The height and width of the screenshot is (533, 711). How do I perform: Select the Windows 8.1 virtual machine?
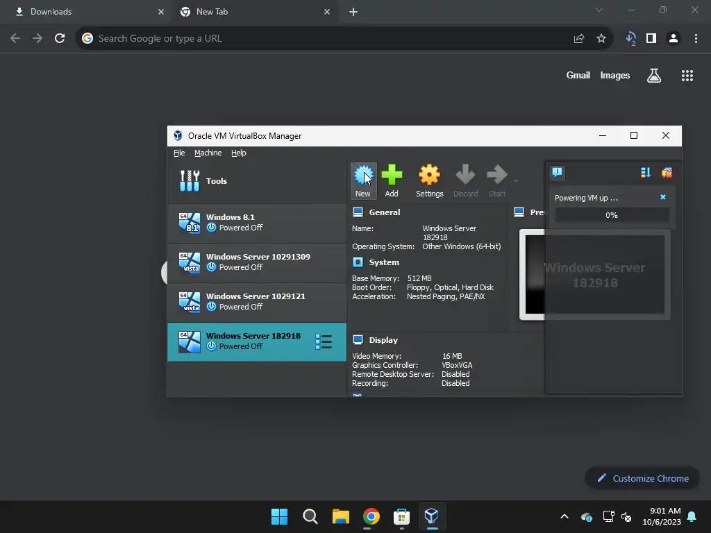pyautogui.click(x=257, y=223)
